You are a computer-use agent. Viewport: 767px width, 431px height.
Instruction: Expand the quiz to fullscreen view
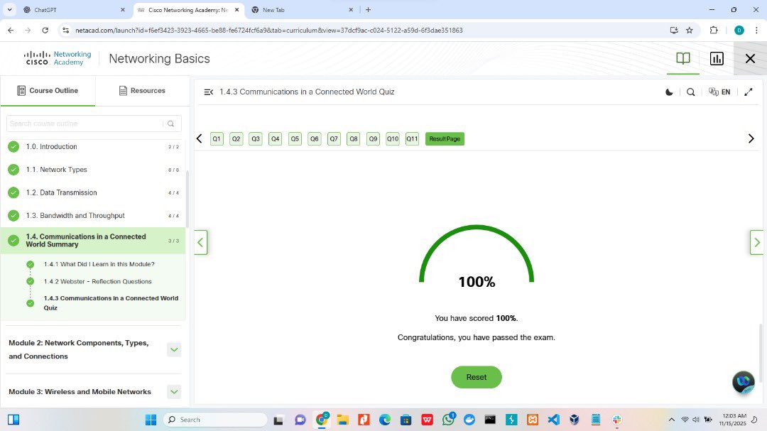point(748,92)
